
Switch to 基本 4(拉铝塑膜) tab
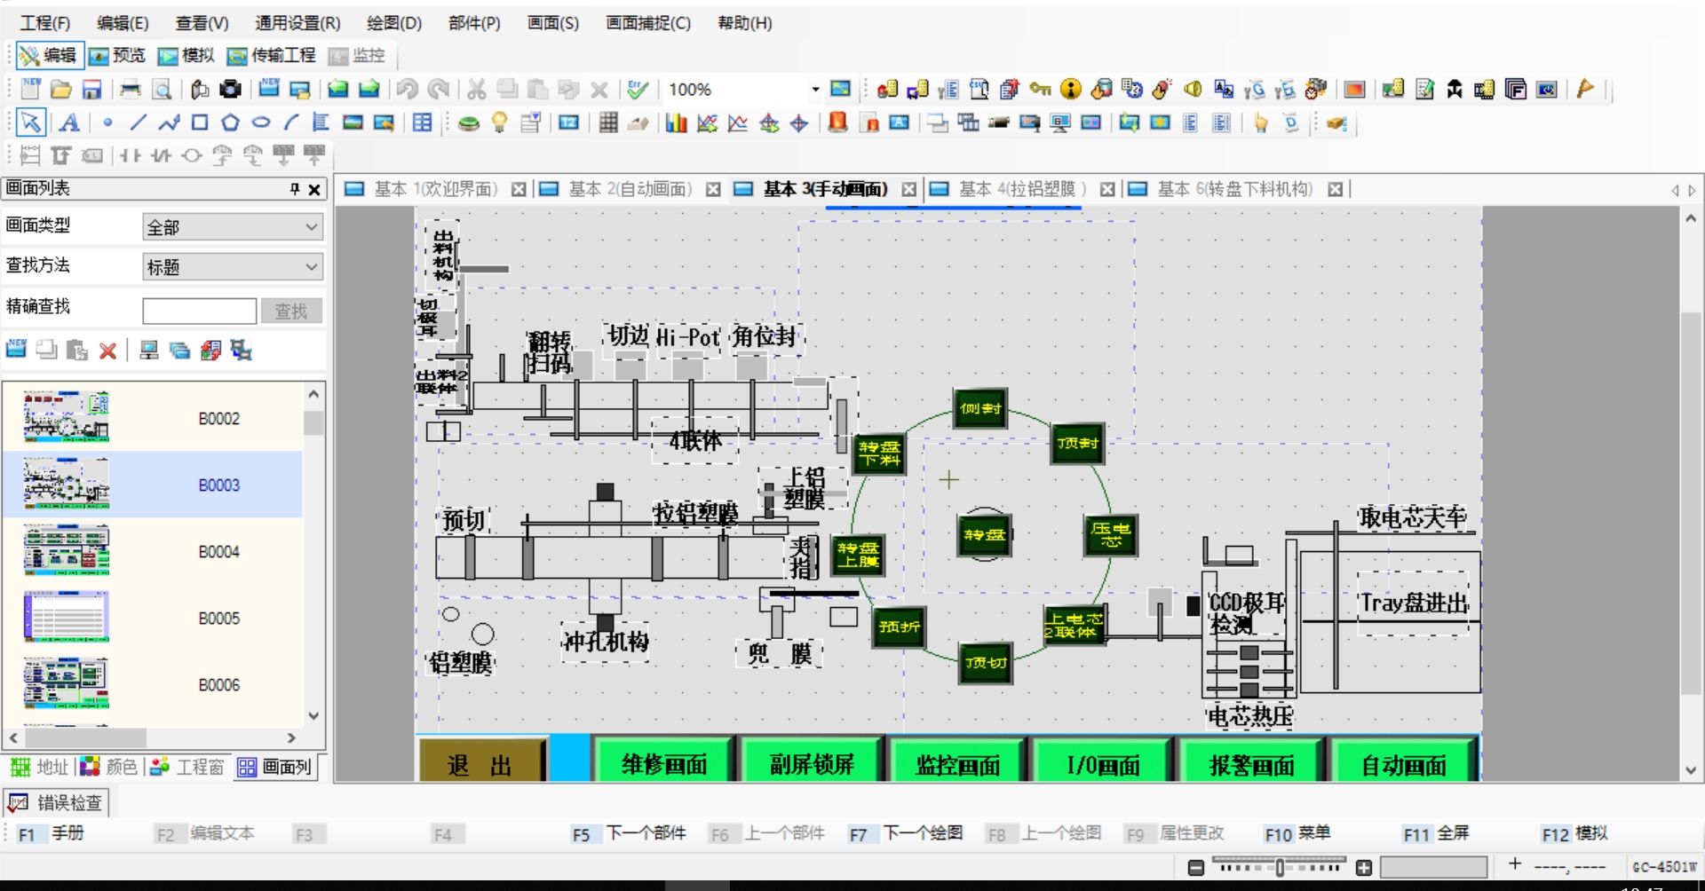1021,189
